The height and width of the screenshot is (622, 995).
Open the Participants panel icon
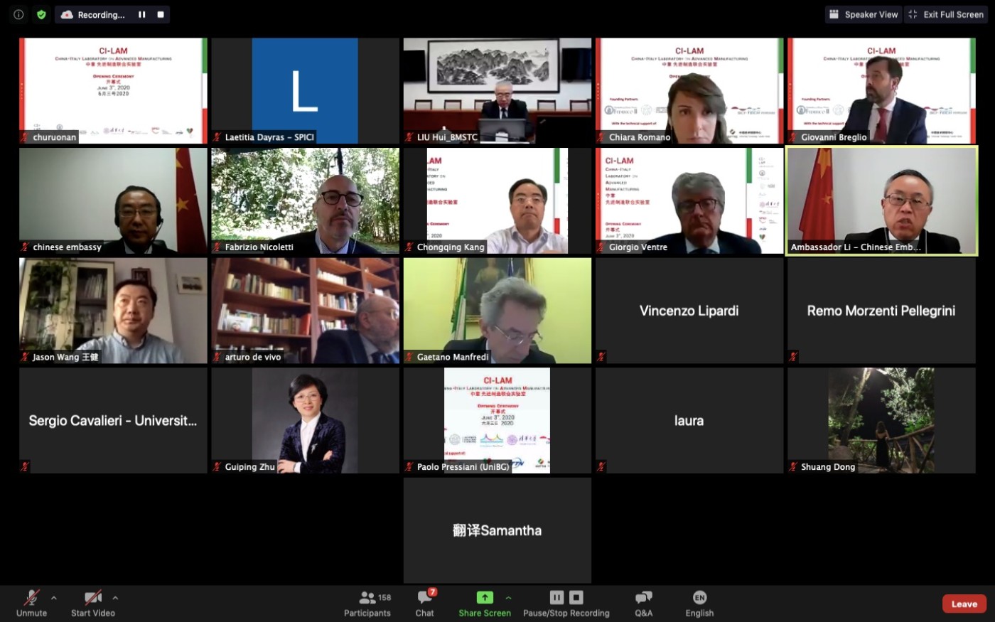[x=367, y=598]
